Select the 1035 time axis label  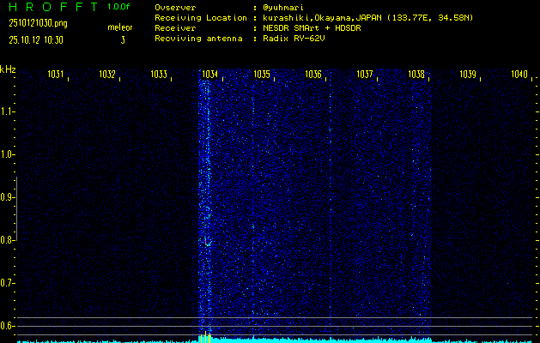[262, 74]
